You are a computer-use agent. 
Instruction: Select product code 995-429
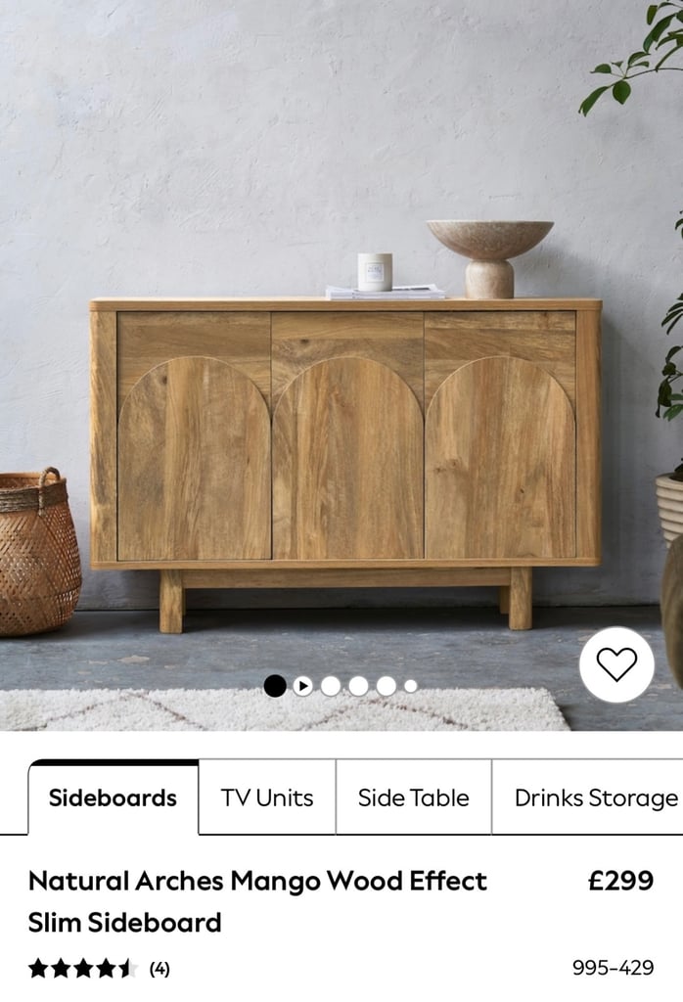click(613, 968)
